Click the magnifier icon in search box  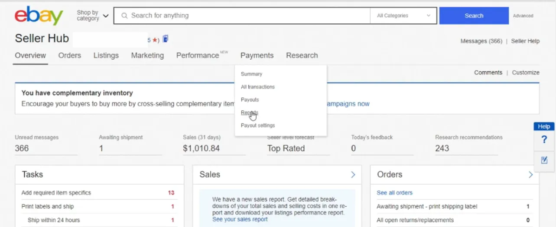click(124, 16)
